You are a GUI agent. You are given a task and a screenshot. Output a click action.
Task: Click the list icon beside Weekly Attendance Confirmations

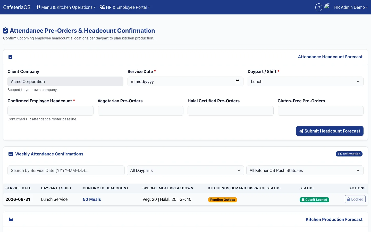pos(11,154)
